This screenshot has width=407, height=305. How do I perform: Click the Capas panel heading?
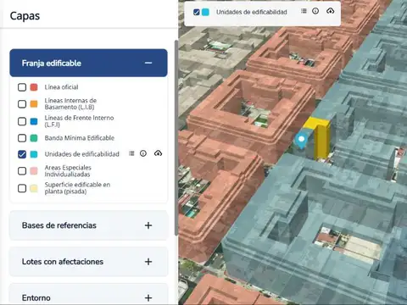pos(25,16)
